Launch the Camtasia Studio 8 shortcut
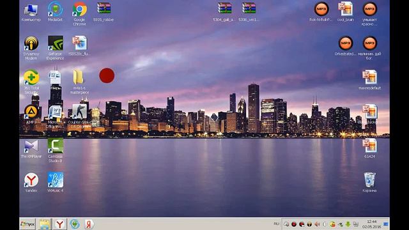 click(x=55, y=151)
